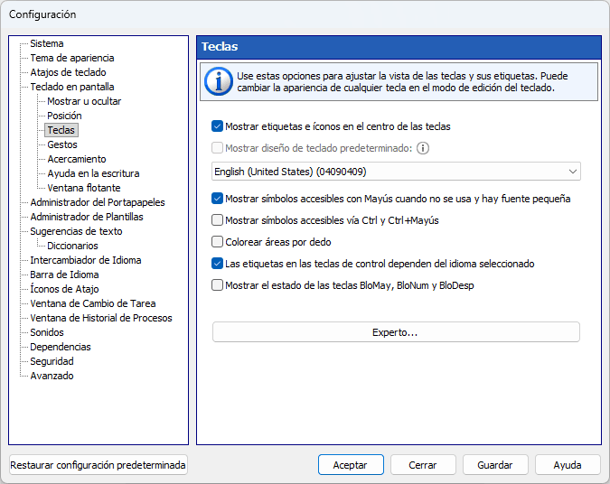Open Administrador del Portapapeles
The image size is (610, 484).
98,202
